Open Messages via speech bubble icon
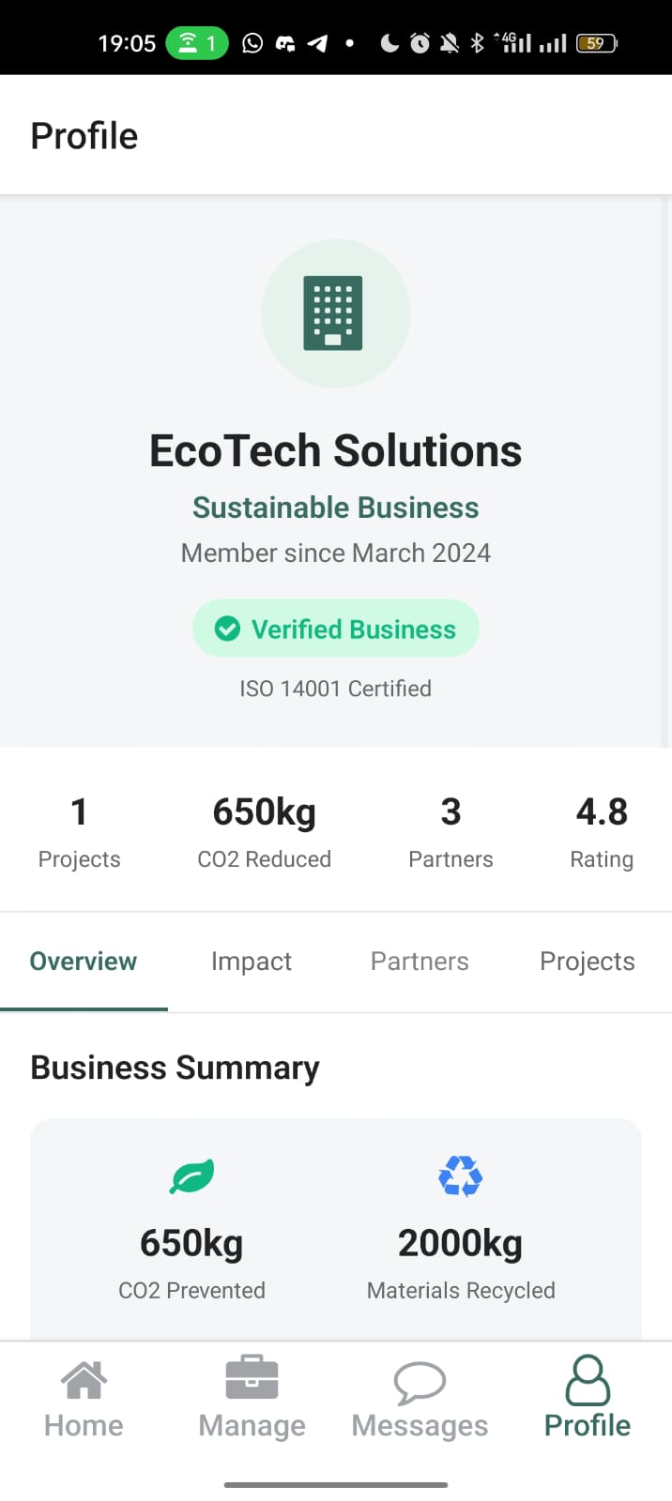Image resolution: width=672 pixels, height=1501 pixels. coord(420,1382)
